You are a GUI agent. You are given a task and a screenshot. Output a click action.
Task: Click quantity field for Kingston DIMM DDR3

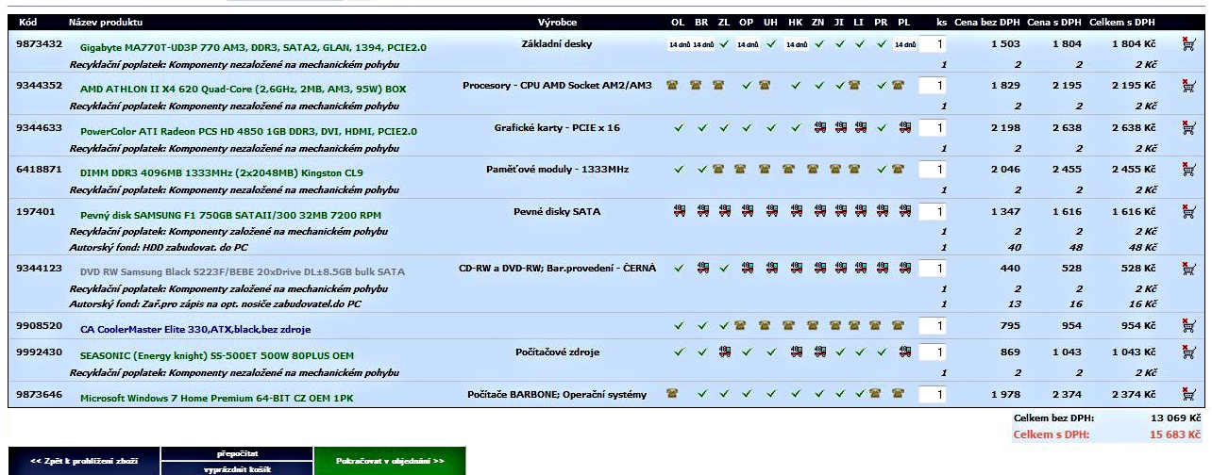click(x=933, y=170)
